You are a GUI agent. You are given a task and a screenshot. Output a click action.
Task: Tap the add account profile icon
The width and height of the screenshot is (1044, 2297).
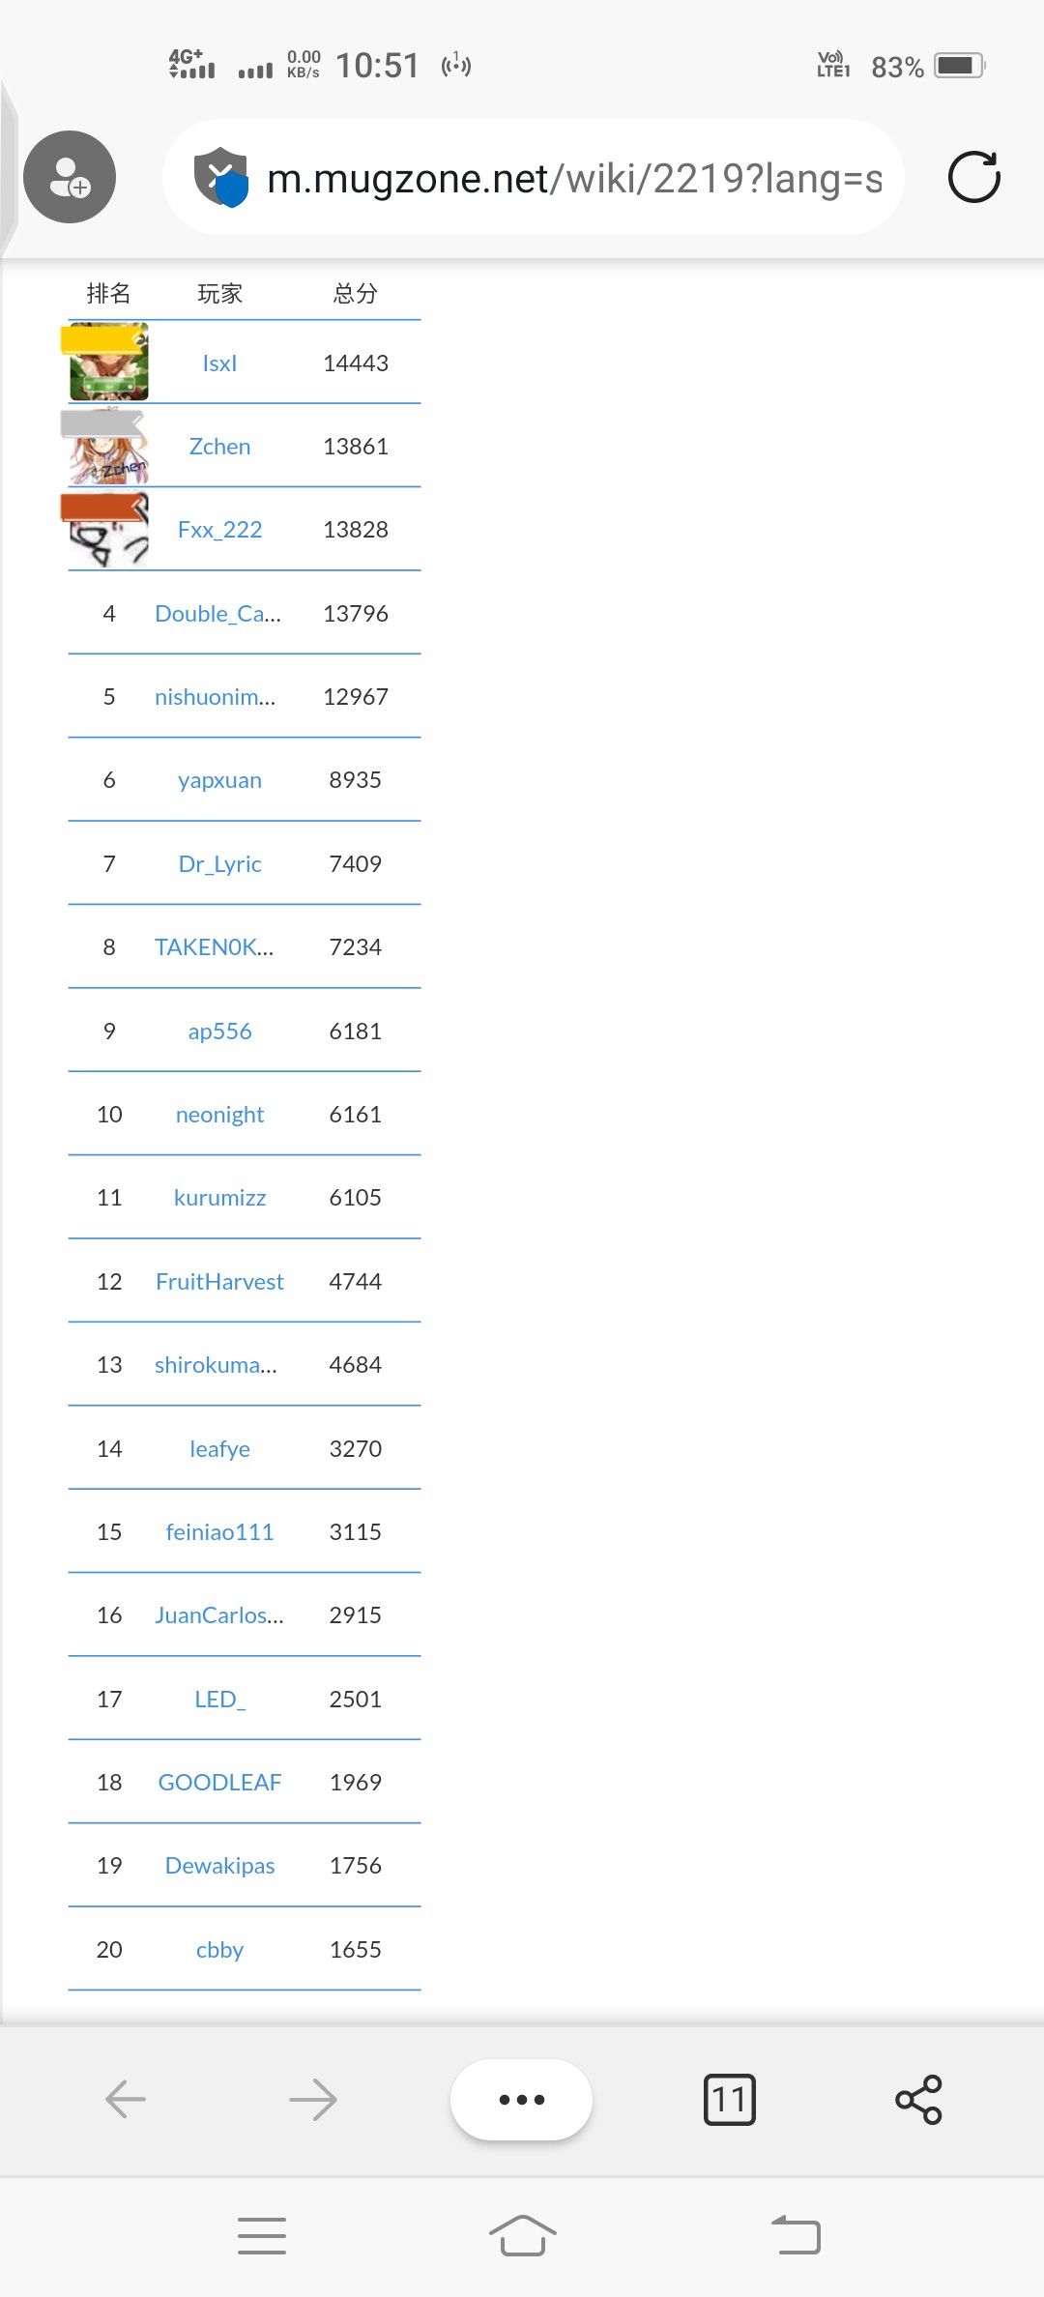[70, 177]
